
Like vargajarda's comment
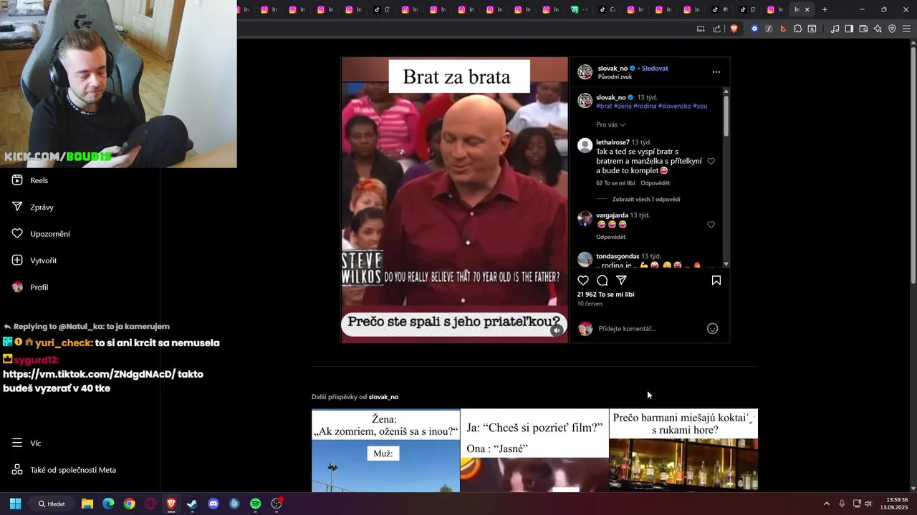(x=711, y=225)
